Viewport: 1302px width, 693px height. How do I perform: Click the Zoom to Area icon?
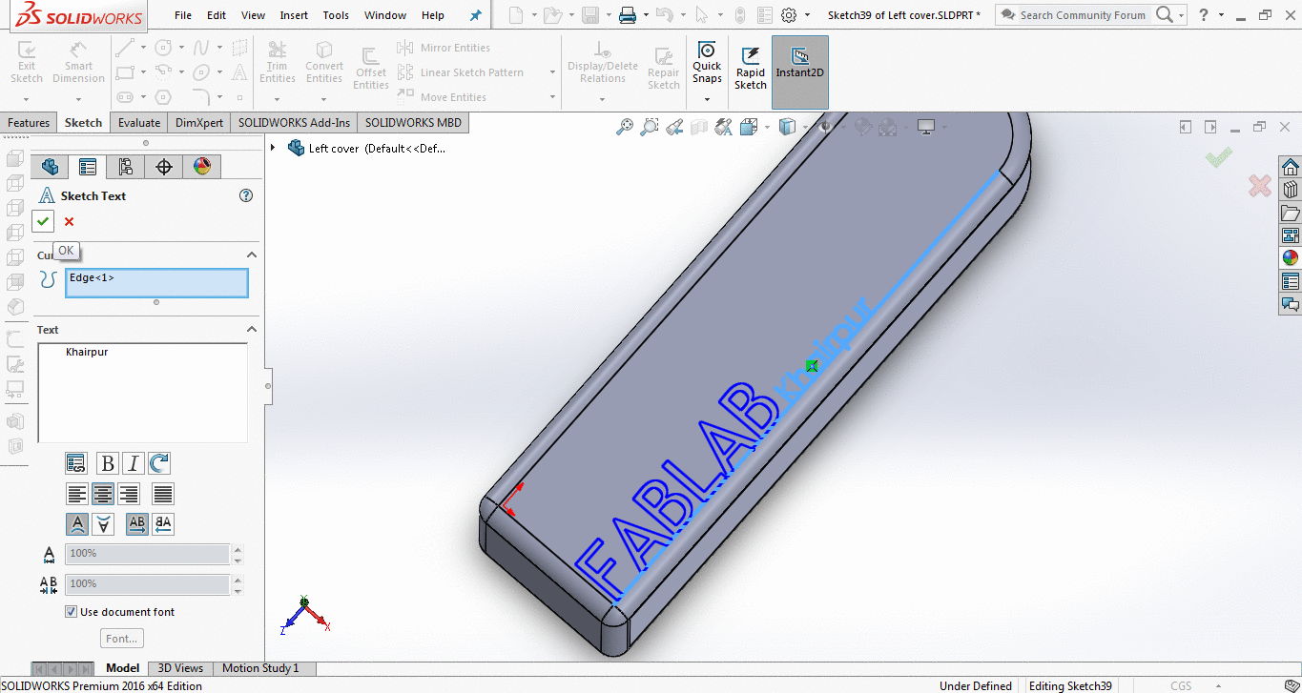tap(650, 127)
